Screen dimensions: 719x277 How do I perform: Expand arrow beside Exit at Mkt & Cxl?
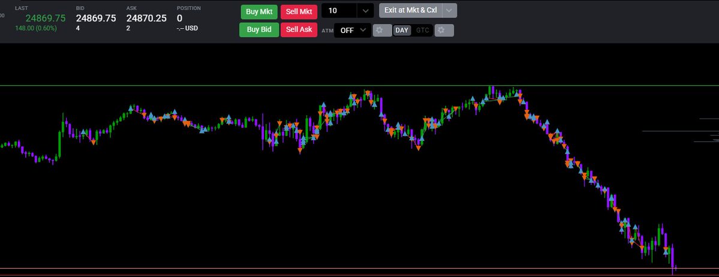click(450, 10)
